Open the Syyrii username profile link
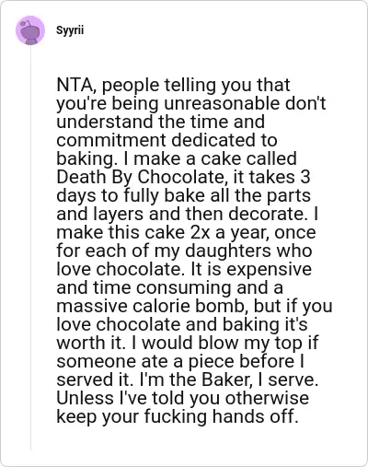The width and height of the screenshot is (368, 467). click(x=70, y=30)
